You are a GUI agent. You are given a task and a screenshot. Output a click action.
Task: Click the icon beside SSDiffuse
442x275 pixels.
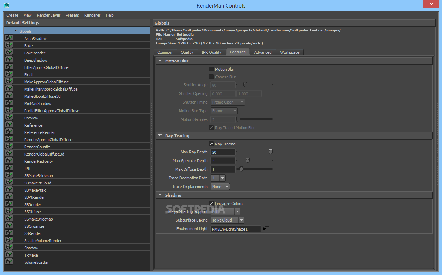click(9, 211)
